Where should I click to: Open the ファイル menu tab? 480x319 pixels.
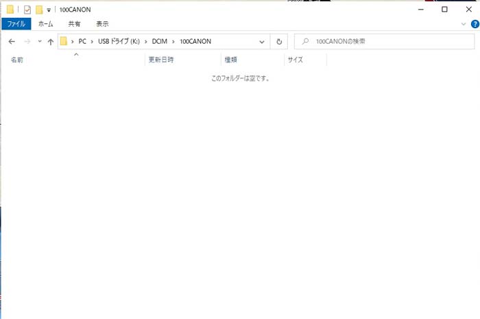[x=16, y=24]
